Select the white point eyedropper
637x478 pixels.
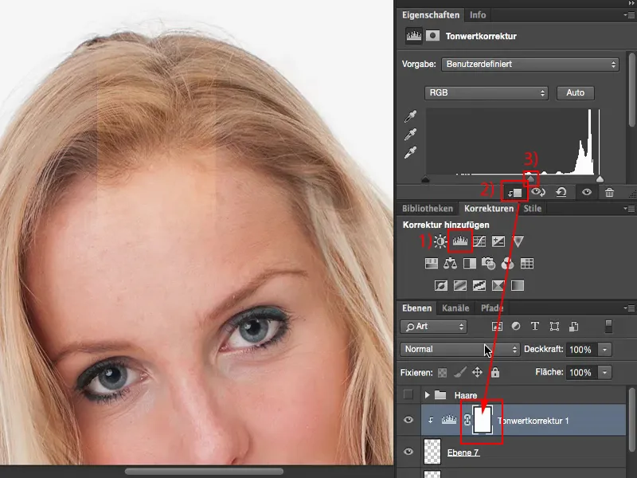(x=410, y=152)
